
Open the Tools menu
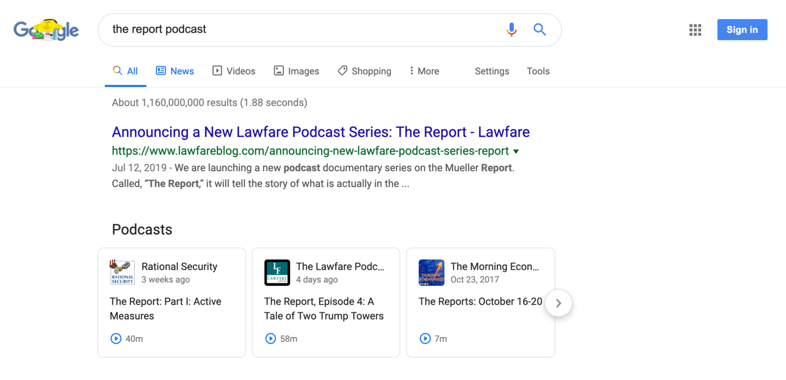click(538, 71)
